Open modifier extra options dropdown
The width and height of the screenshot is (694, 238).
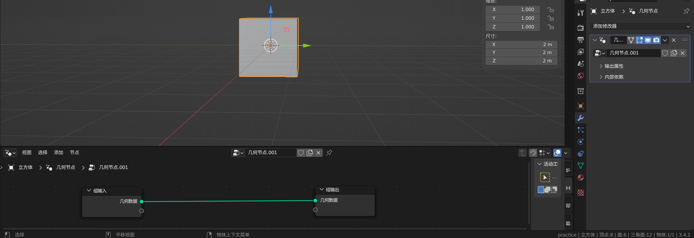[665, 40]
